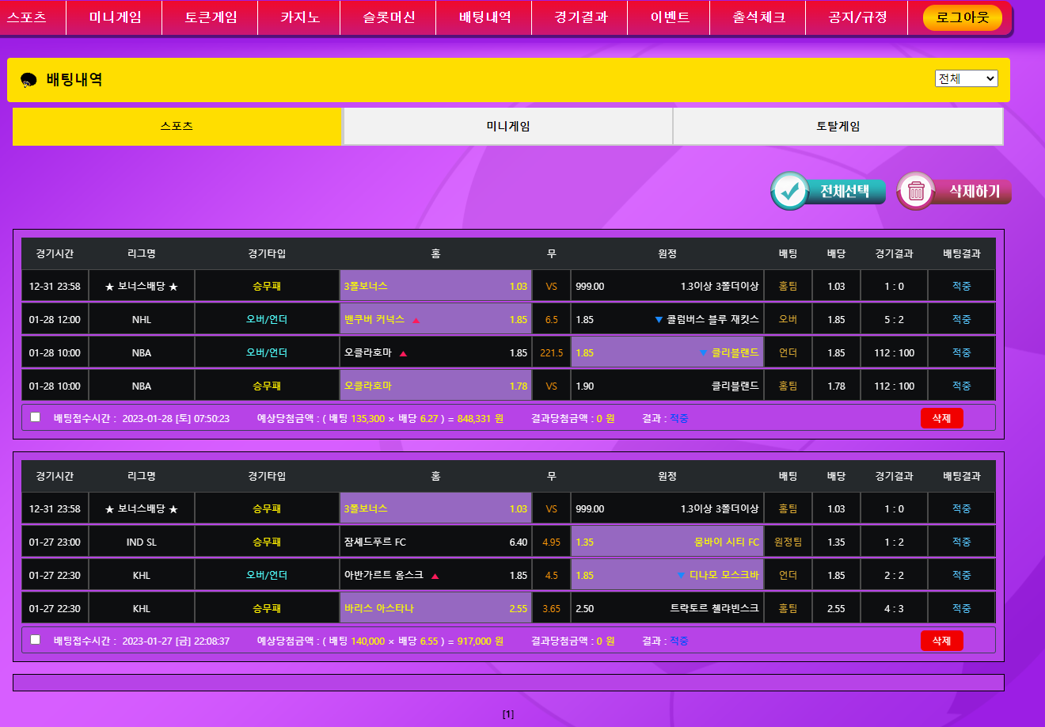Go to 경기결과 in the top menu
This screenshot has height=727, width=1045.
pos(580,17)
